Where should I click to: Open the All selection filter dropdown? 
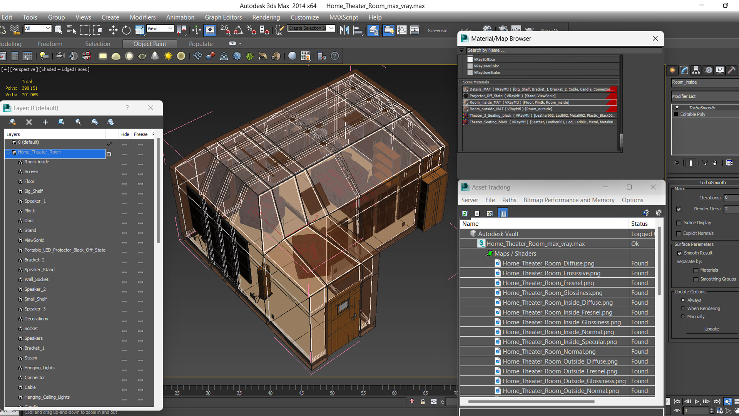[x=38, y=29]
